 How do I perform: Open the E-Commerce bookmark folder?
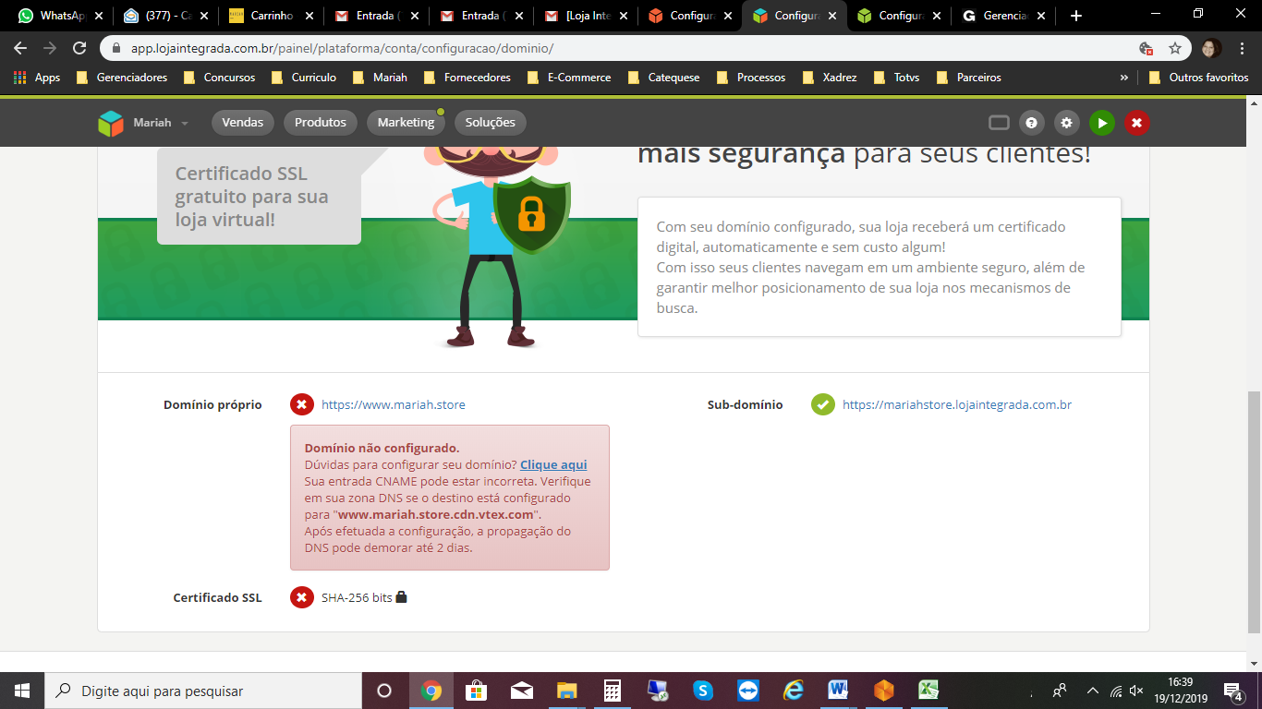(x=569, y=78)
